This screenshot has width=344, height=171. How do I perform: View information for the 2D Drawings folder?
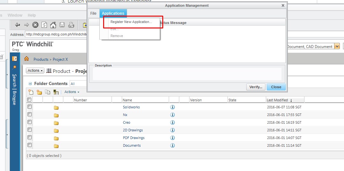click(x=172, y=130)
